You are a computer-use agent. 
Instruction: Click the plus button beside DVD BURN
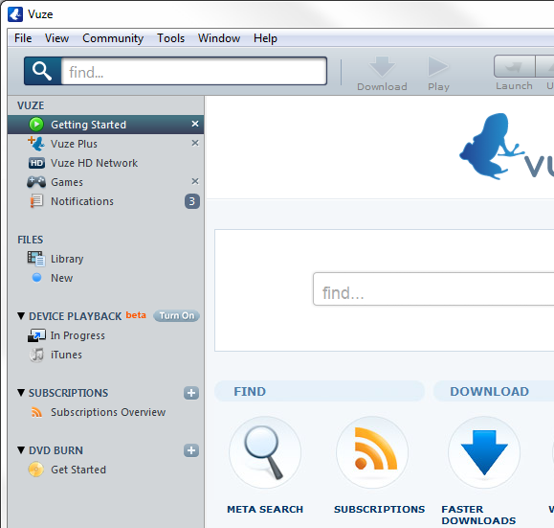191,450
